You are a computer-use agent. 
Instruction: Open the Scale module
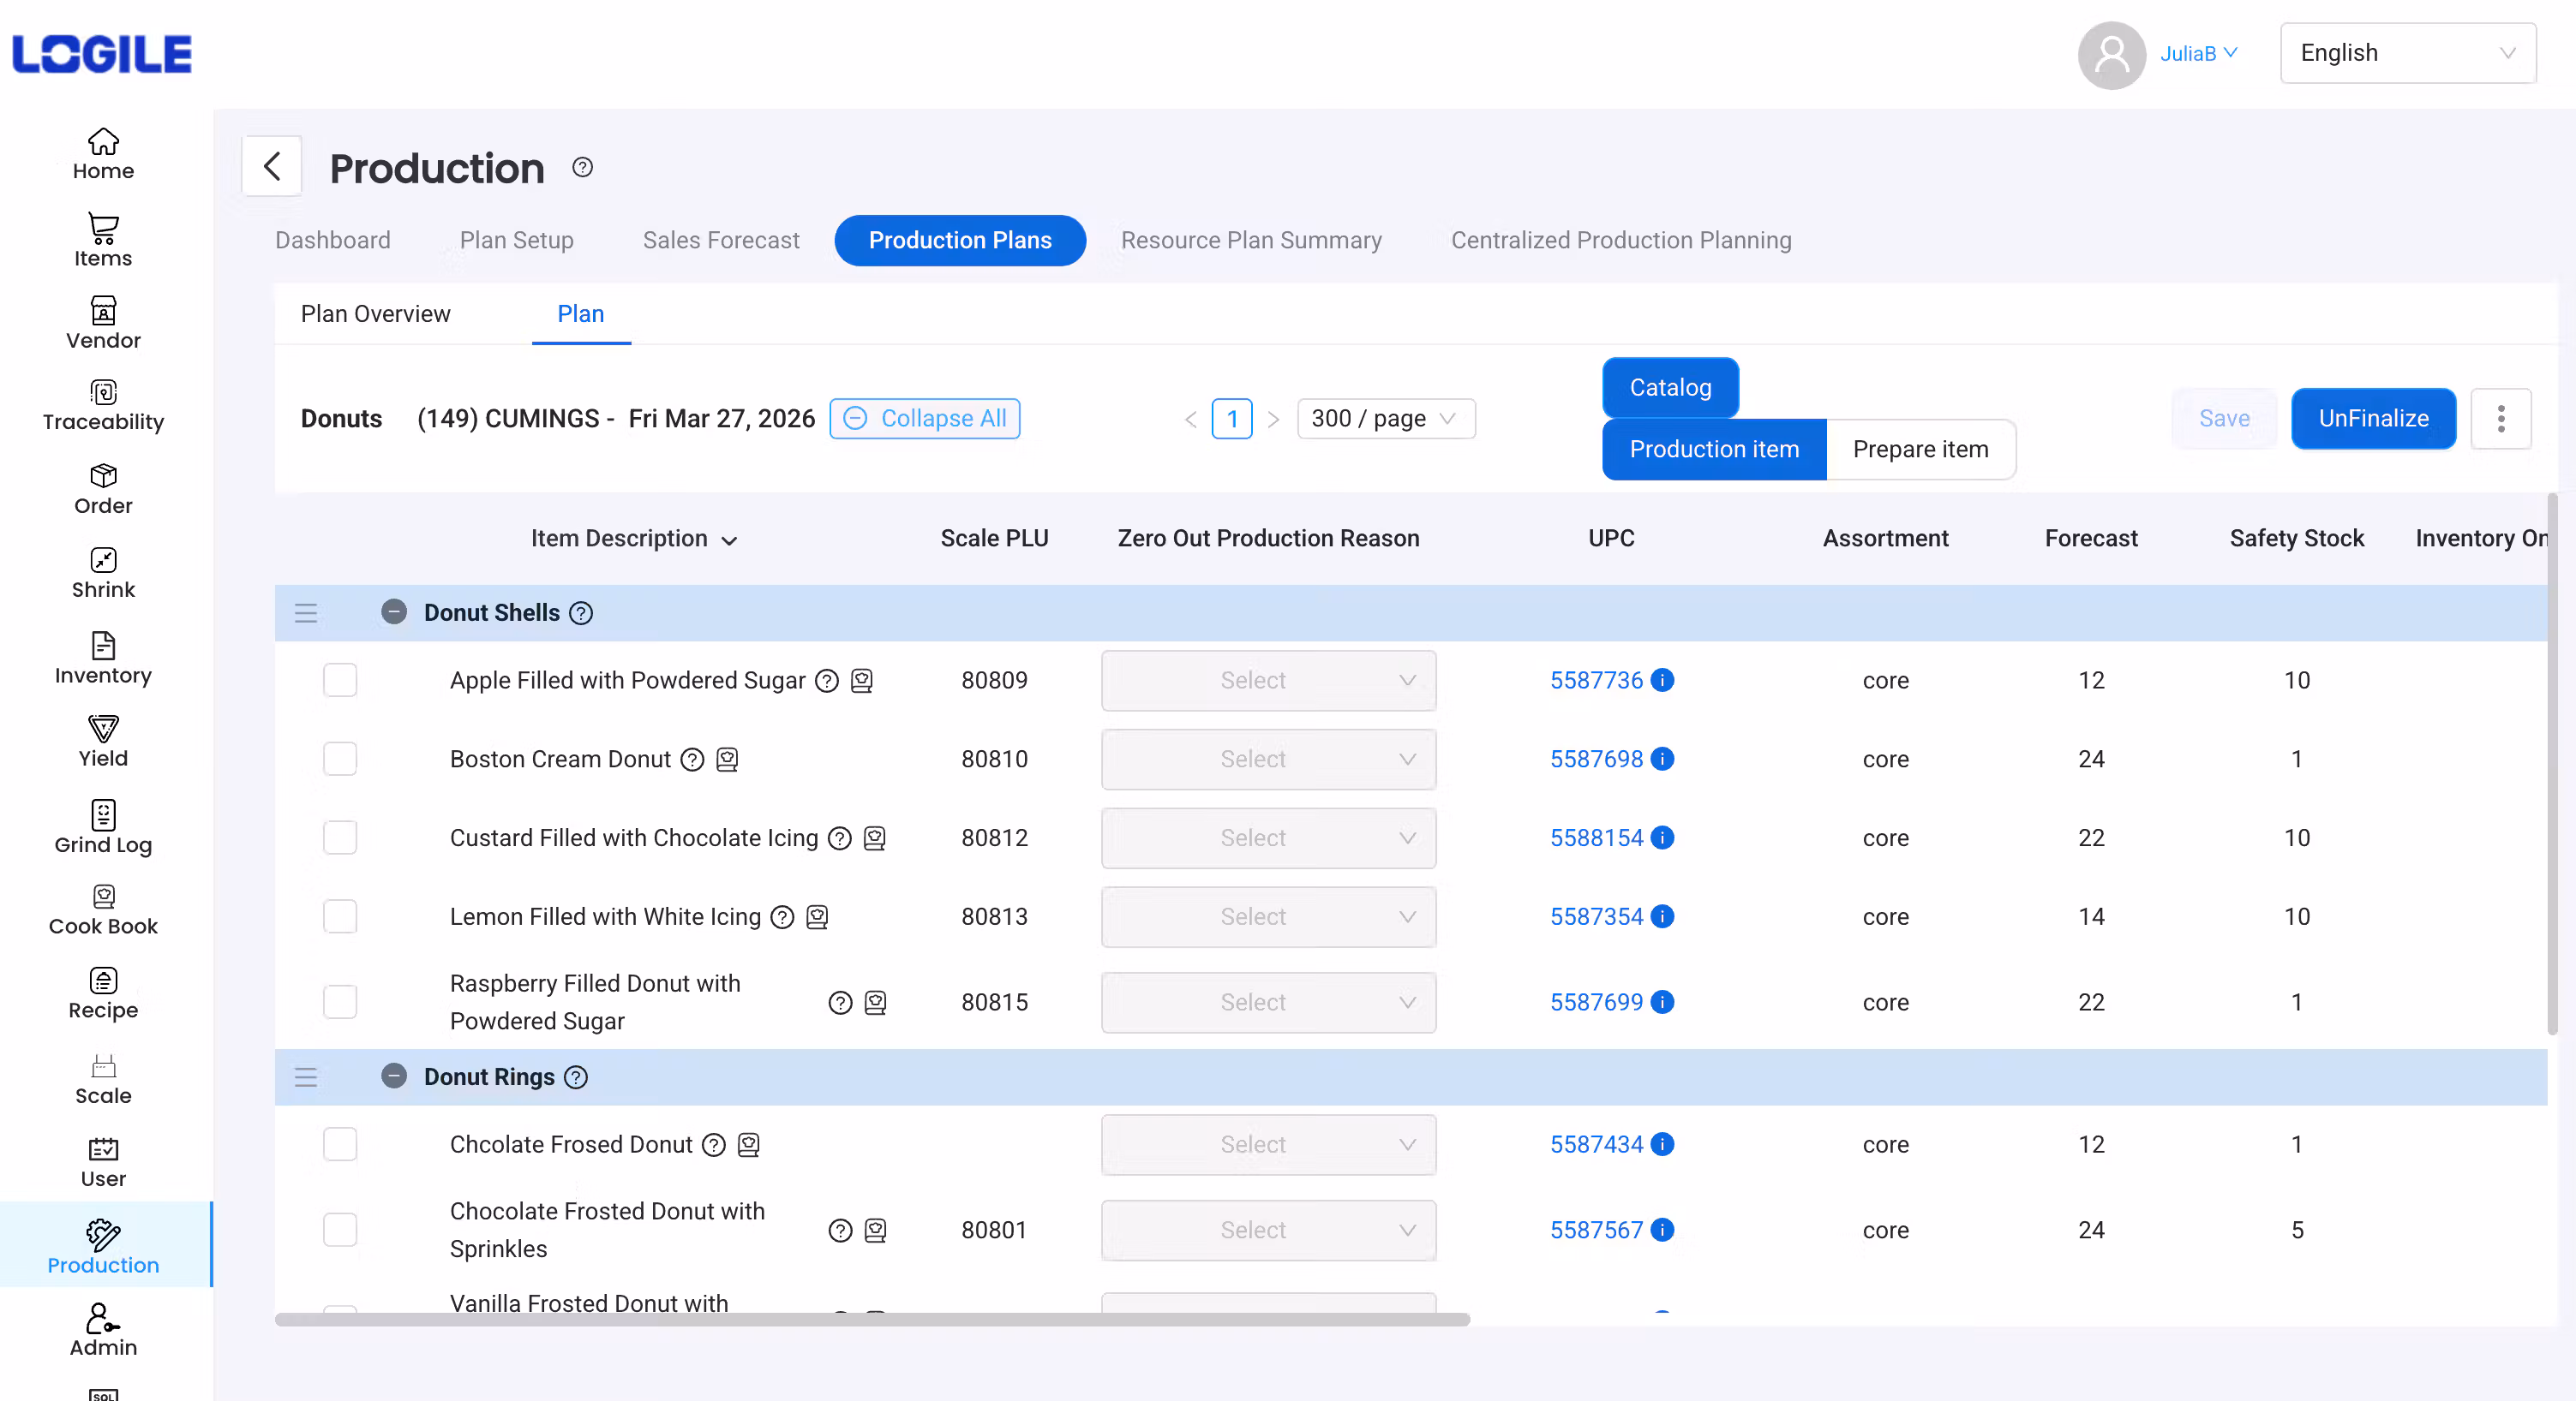[103, 1079]
